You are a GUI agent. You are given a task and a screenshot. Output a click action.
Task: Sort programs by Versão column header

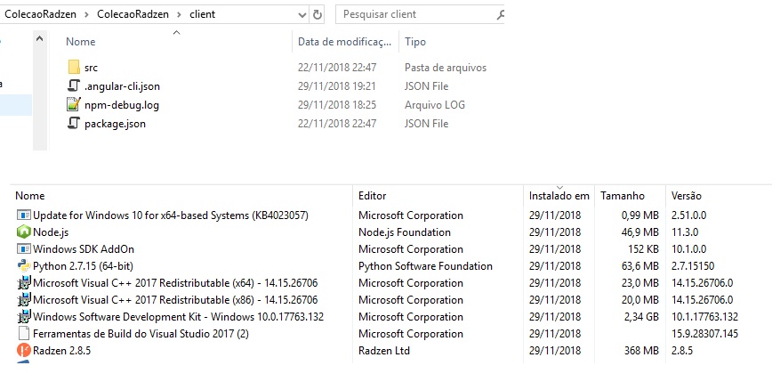(687, 196)
